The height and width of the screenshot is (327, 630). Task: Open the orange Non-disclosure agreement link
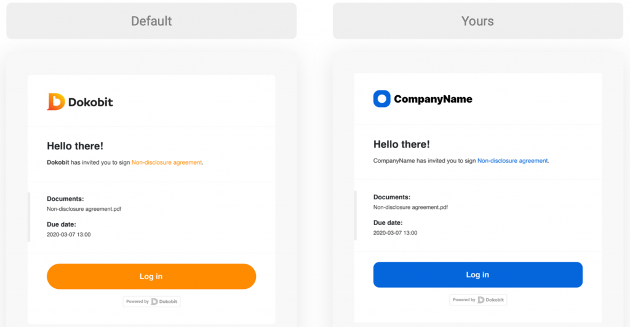tap(167, 162)
